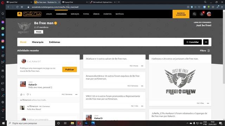Open the browser tab search magnifier
The height and width of the screenshot is (126, 225).
[205, 2]
